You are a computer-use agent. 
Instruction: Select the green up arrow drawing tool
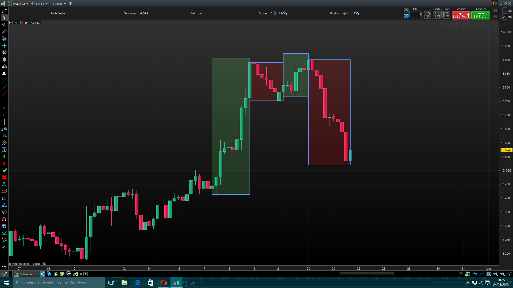(x=4, y=157)
